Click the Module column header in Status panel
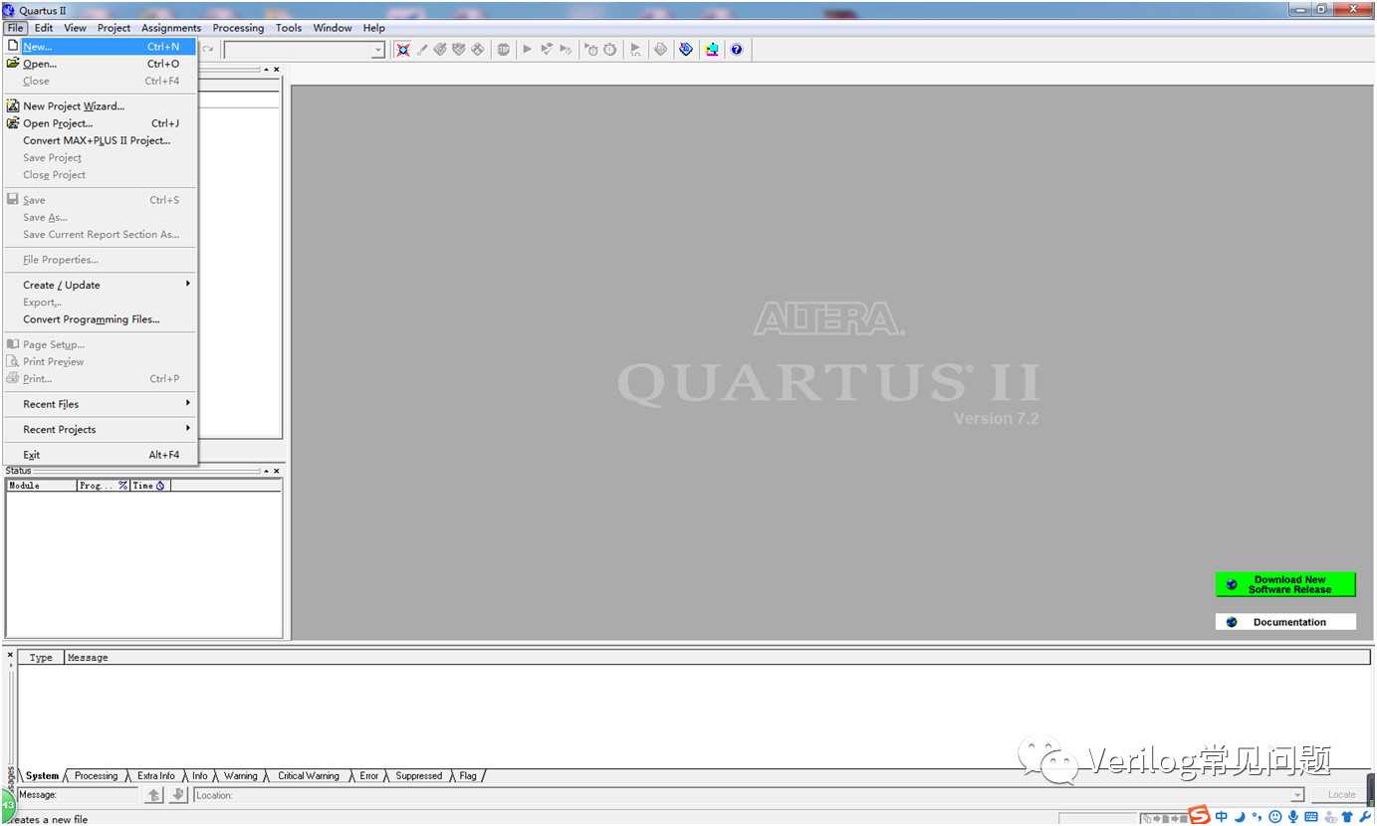 [41, 486]
